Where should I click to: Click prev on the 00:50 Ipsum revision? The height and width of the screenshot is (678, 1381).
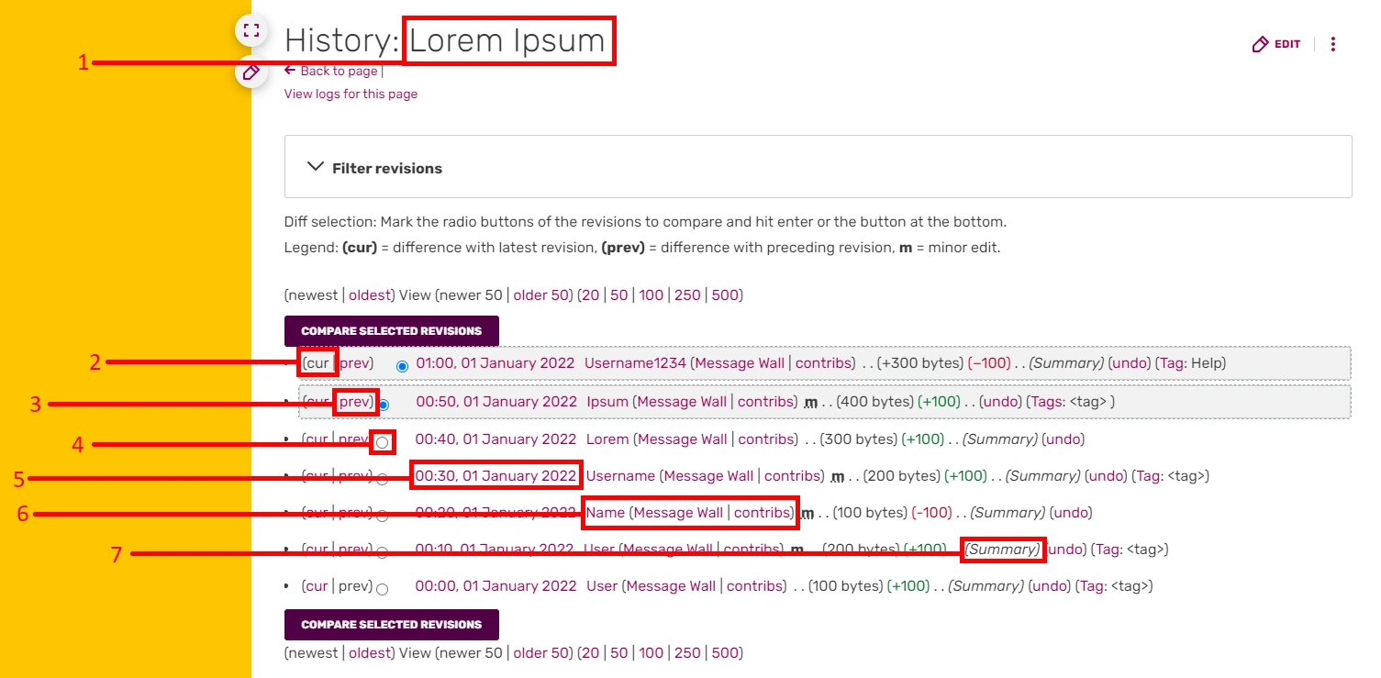(x=355, y=402)
